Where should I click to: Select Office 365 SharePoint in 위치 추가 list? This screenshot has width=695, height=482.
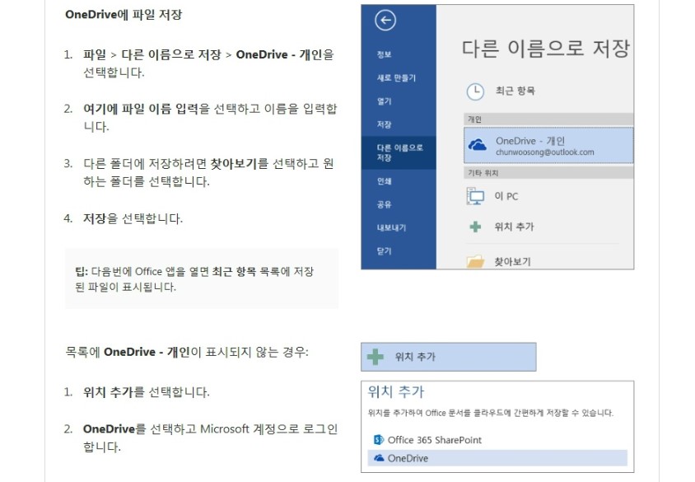pyautogui.click(x=435, y=440)
